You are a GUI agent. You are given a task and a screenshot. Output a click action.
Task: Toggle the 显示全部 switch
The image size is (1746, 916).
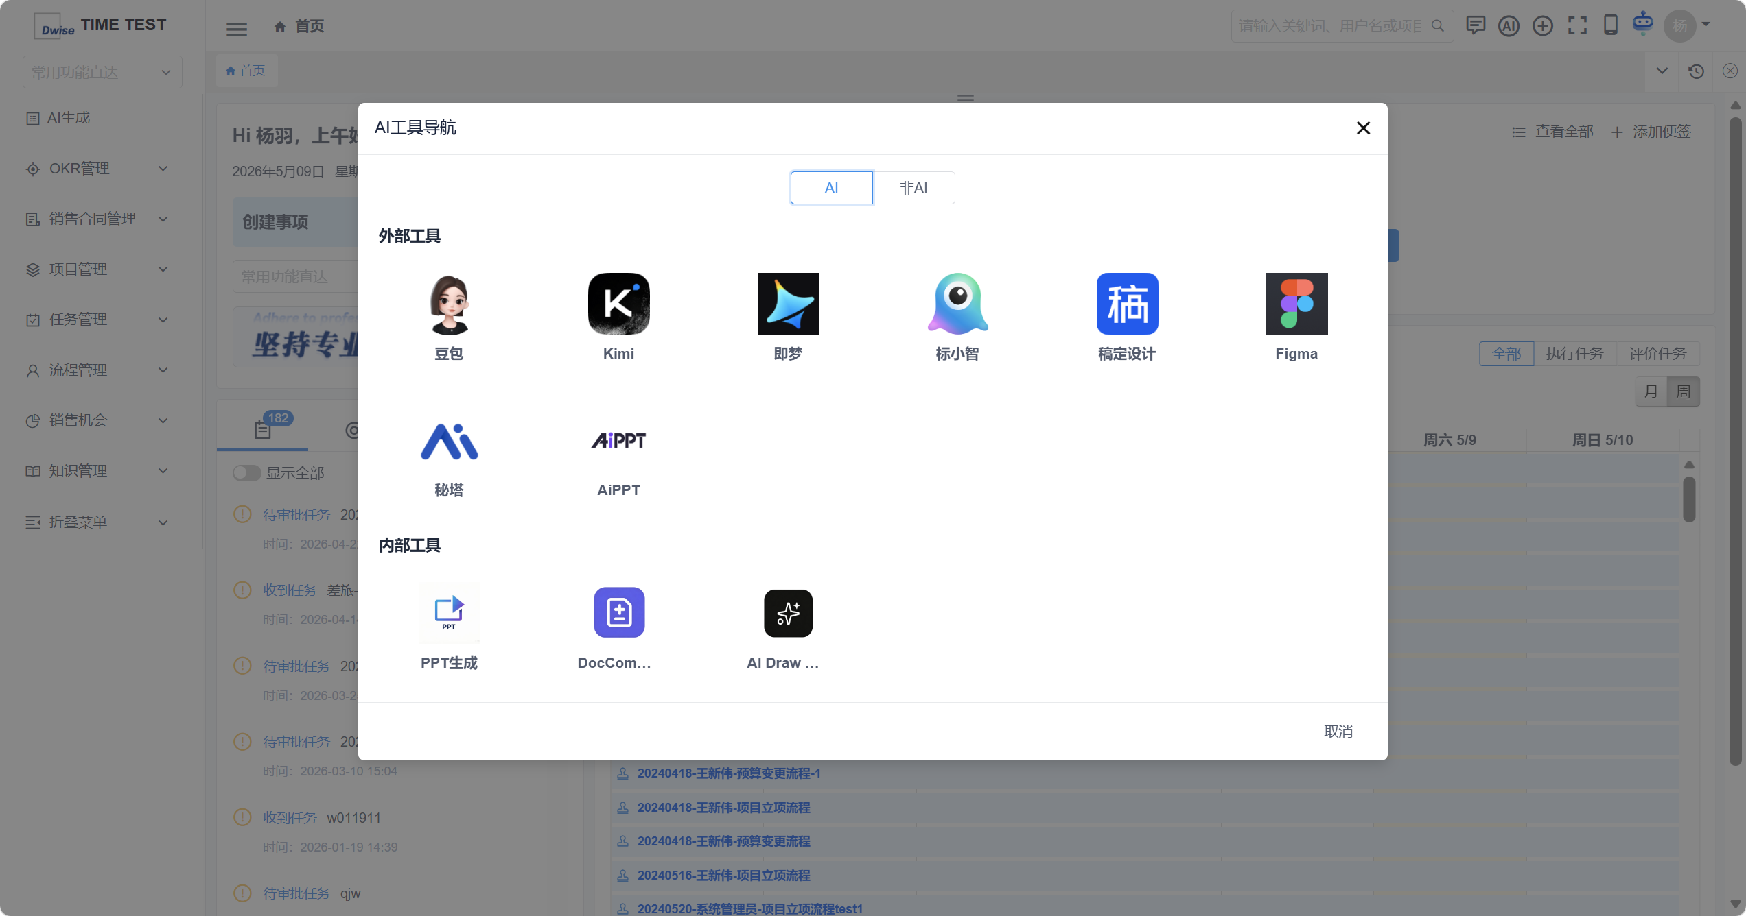[x=246, y=473]
